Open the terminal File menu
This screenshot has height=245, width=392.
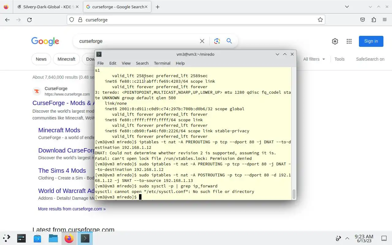100,63
